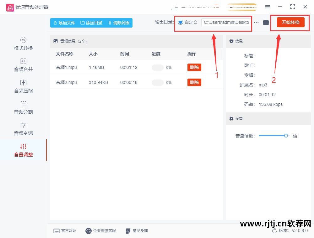Image resolution: width=314 pixels, height=238 pixels.
Task: Open 企业微信客服 customer service
Action: point(101,231)
